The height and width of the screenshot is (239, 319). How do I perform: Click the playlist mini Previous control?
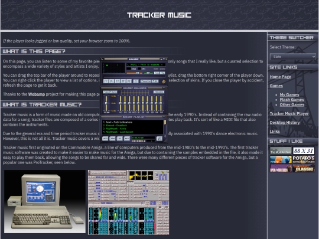(133, 141)
